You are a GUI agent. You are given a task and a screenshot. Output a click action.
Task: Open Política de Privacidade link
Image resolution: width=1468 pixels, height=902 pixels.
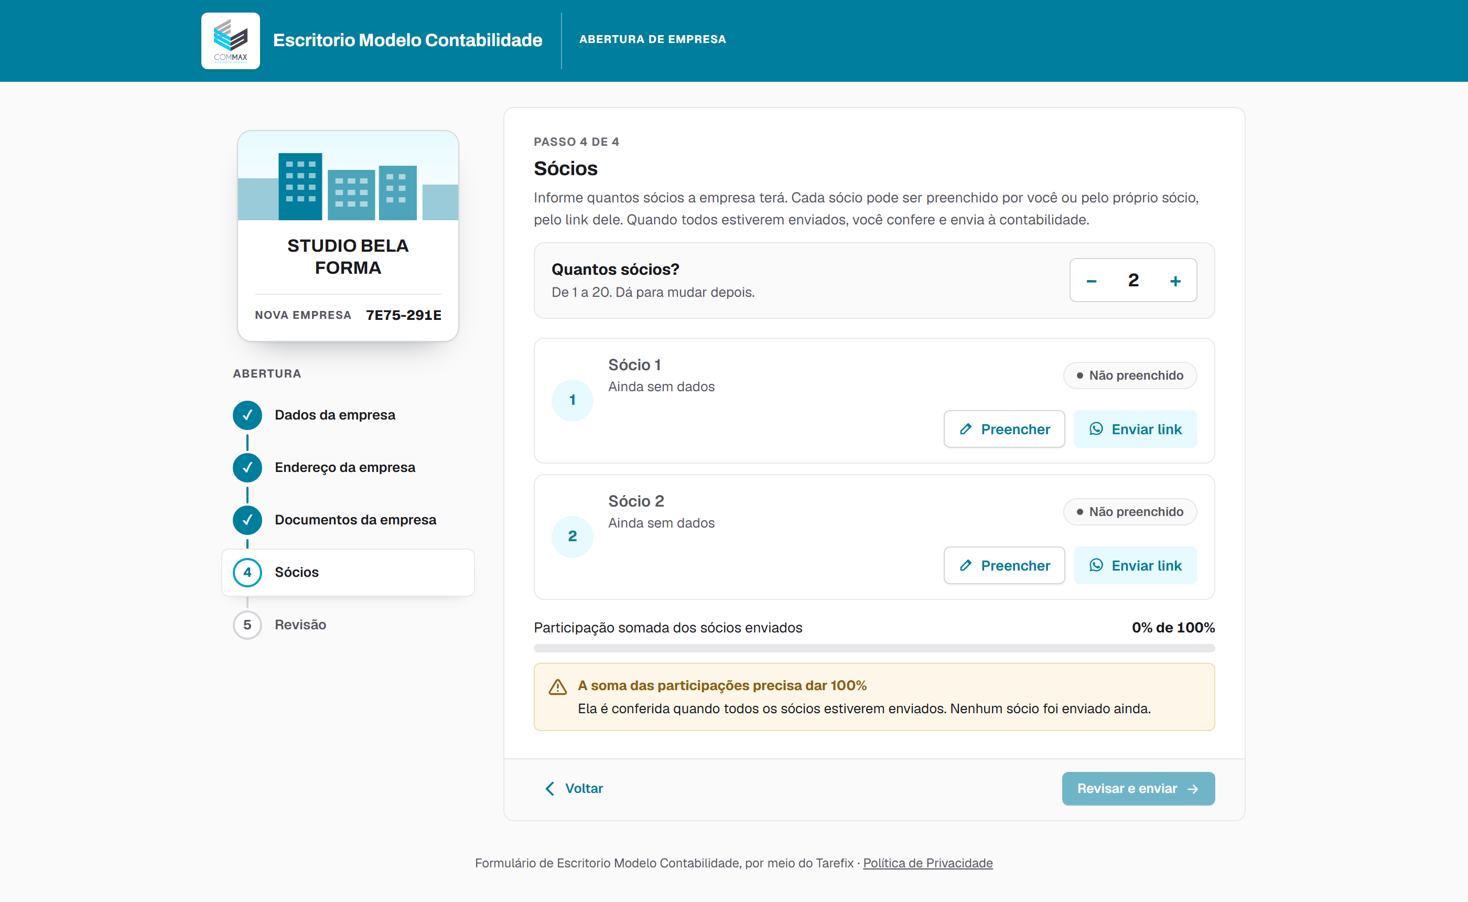click(928, 863)
